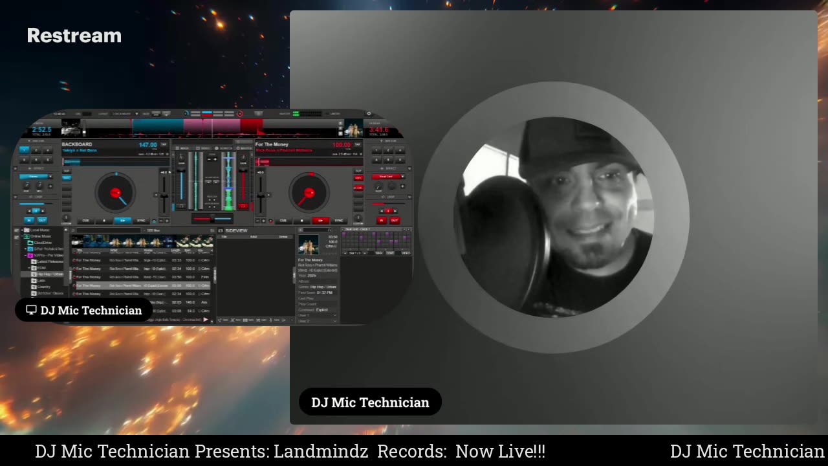Click the browser search field

(108, 230)
